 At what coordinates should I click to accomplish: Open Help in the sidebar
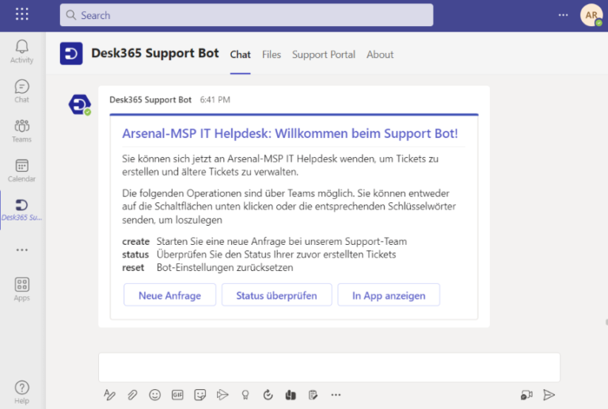pos(21,392)
